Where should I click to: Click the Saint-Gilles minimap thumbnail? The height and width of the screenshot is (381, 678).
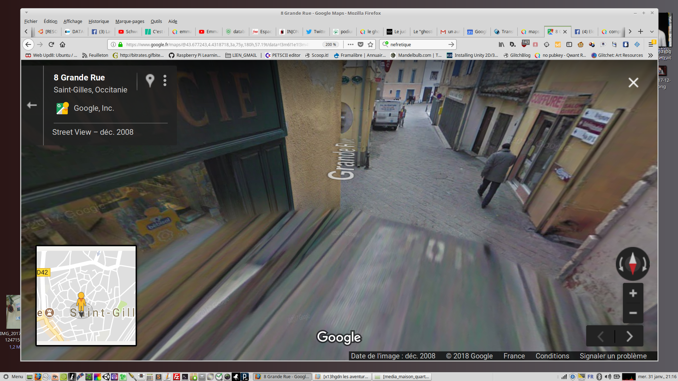pyautogui.click(x=86, y=296)
